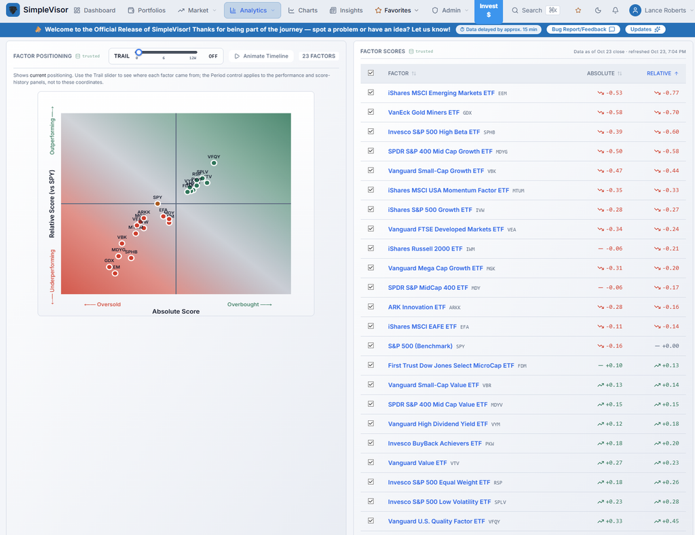Click the Updates button
Screen dimensions: 695x535
645,29
